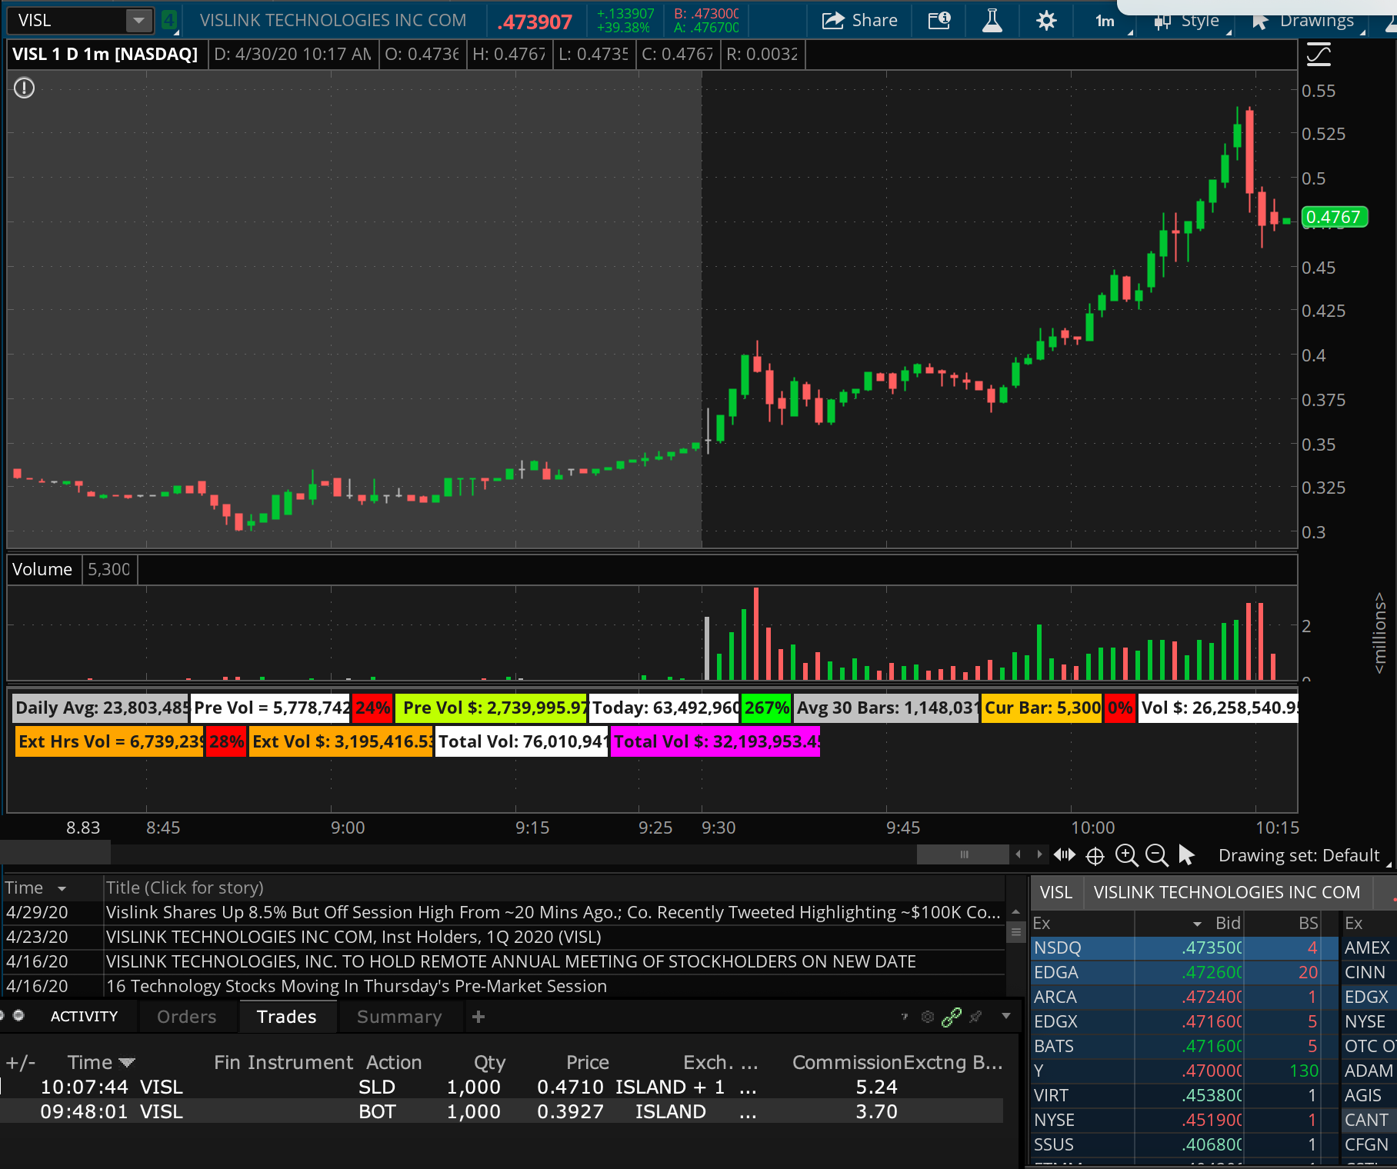This screenshot has height=1169, width=1397.
Task: Open the Activity panel dropdown arrow
Action: [1005, 1016]
